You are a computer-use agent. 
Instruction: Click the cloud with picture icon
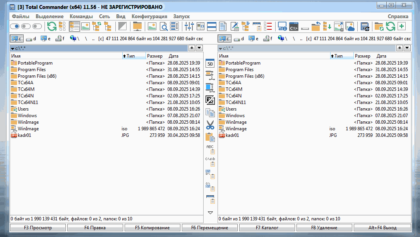pos(350,26)
